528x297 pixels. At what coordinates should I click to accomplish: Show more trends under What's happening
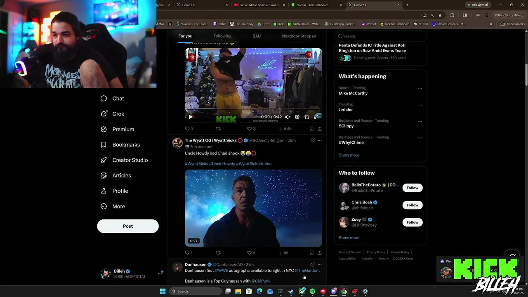tap(349, 155)
